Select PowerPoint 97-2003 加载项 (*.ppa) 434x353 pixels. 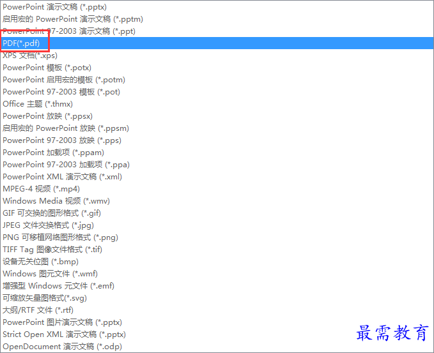[x=217, y=165]
